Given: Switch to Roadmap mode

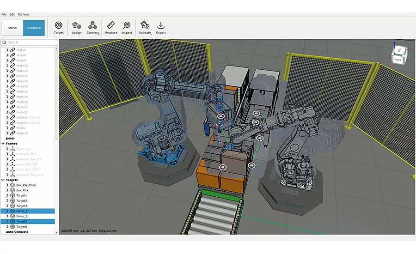Looking at the screenshot, I should pos(34,28).
